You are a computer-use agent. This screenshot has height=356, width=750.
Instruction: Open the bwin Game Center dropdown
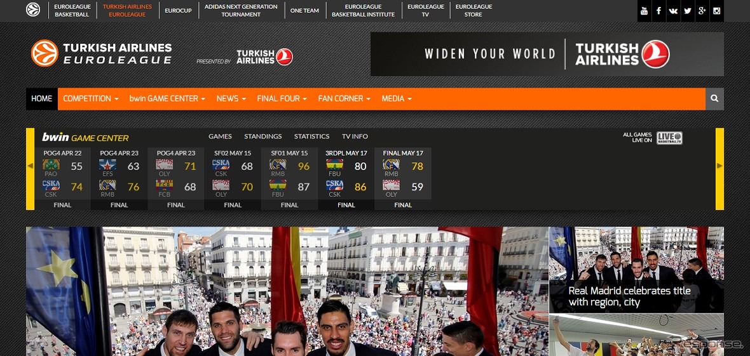click(x=167, y=99)
